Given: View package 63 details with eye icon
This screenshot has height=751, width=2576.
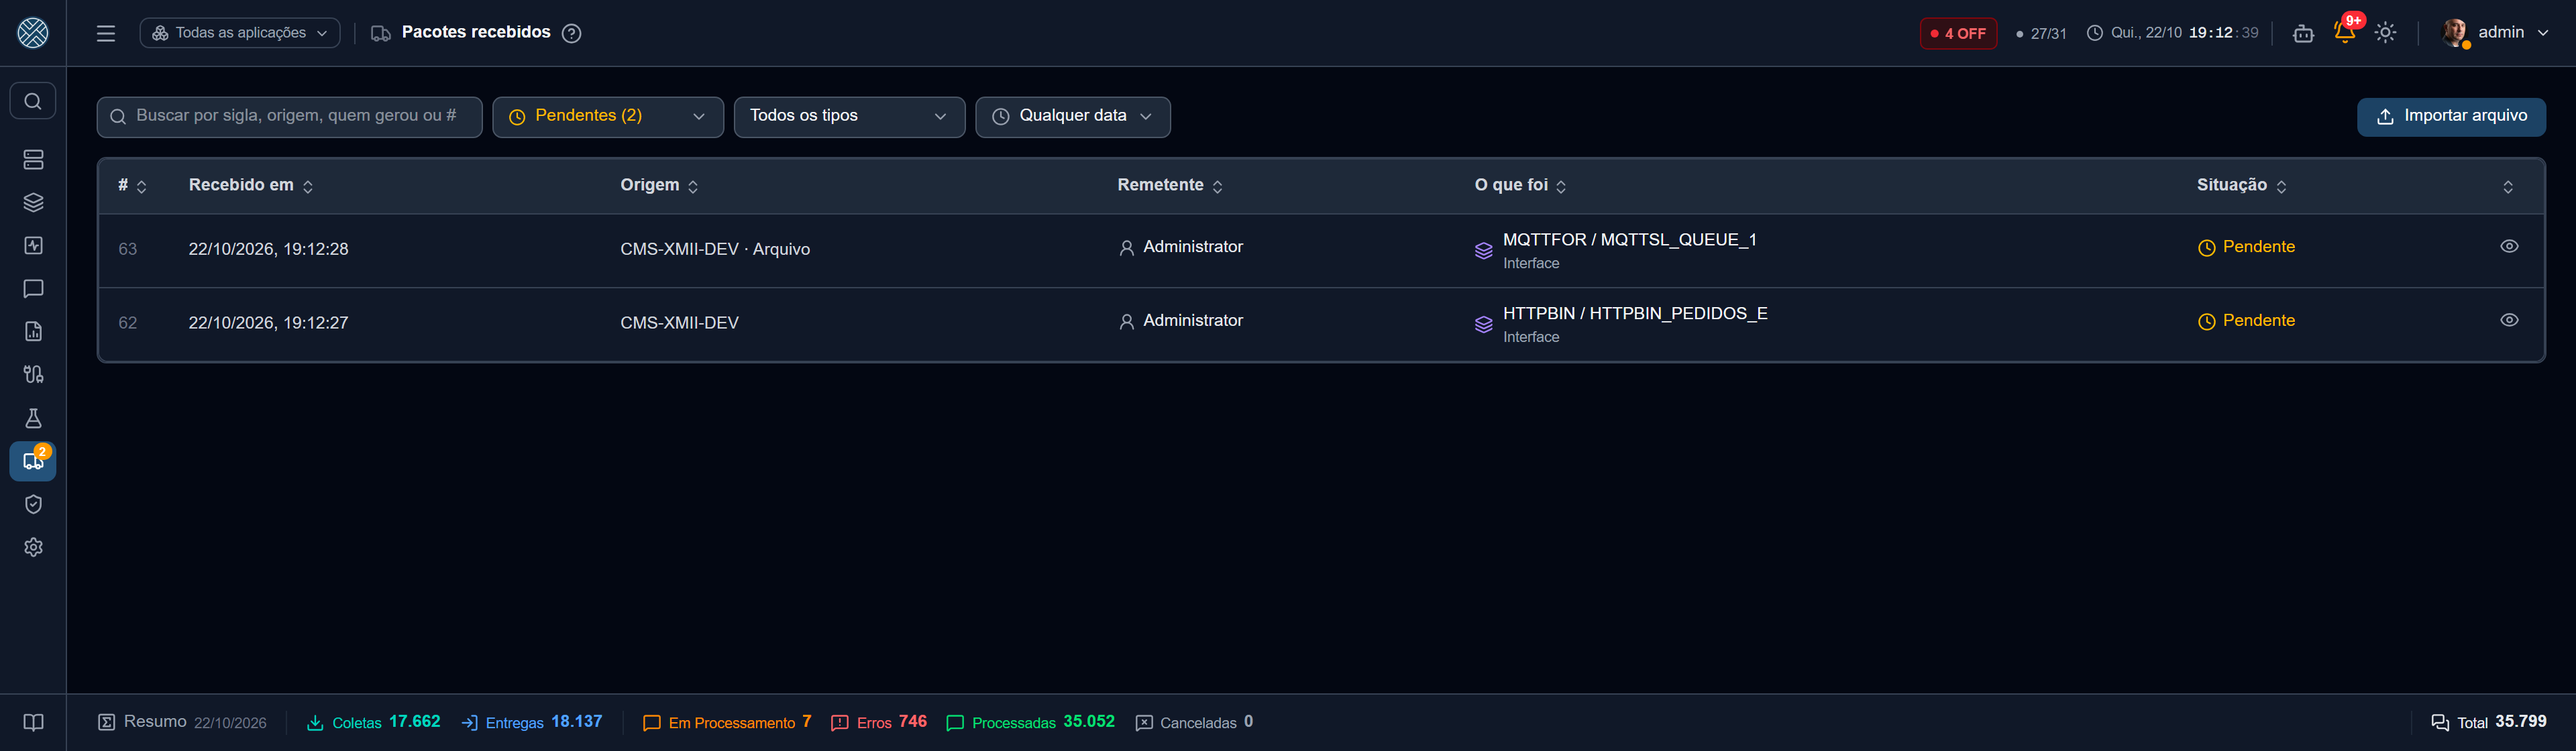Looking at the screenshot, I should (x=2509, y=246).
